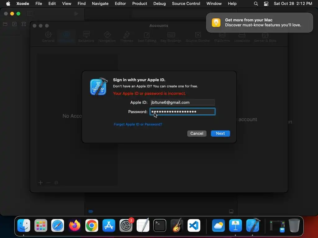Select Locations tab in Accounts window

click(x=242, y=37)
